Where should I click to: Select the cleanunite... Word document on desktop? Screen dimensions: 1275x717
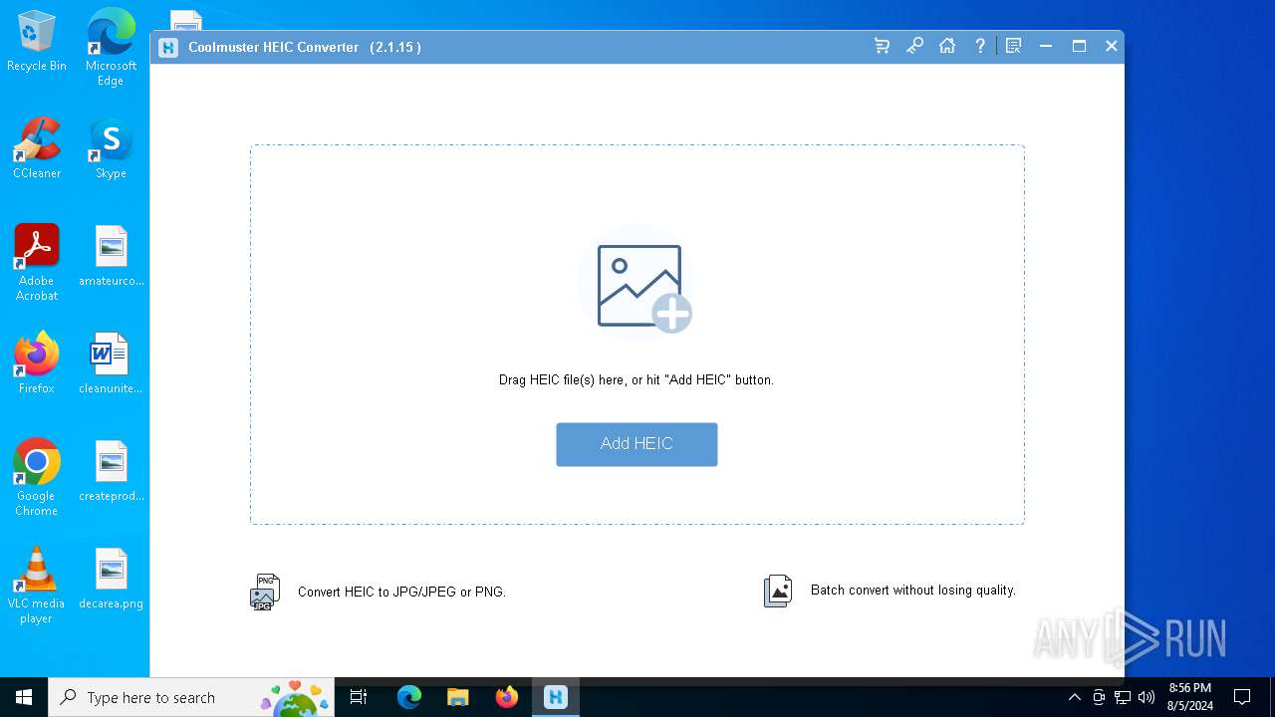coord(111,363)
